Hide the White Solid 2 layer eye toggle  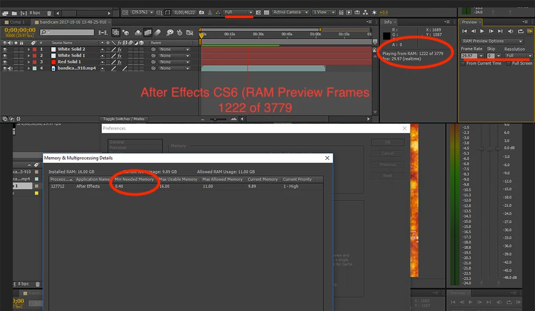click(x=5, y=49)
